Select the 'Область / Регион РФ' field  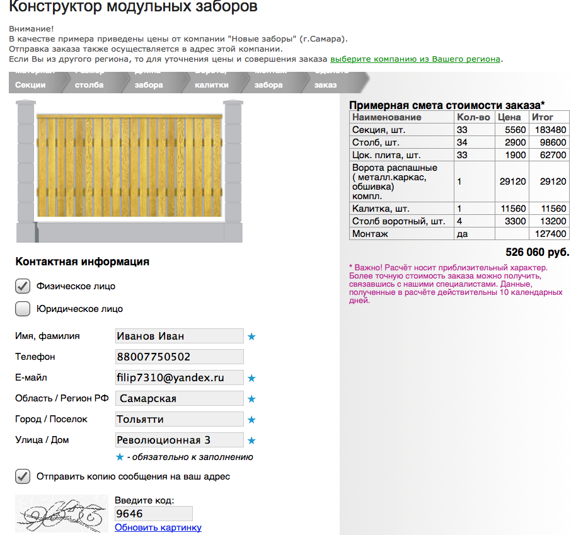click(179, 398)
